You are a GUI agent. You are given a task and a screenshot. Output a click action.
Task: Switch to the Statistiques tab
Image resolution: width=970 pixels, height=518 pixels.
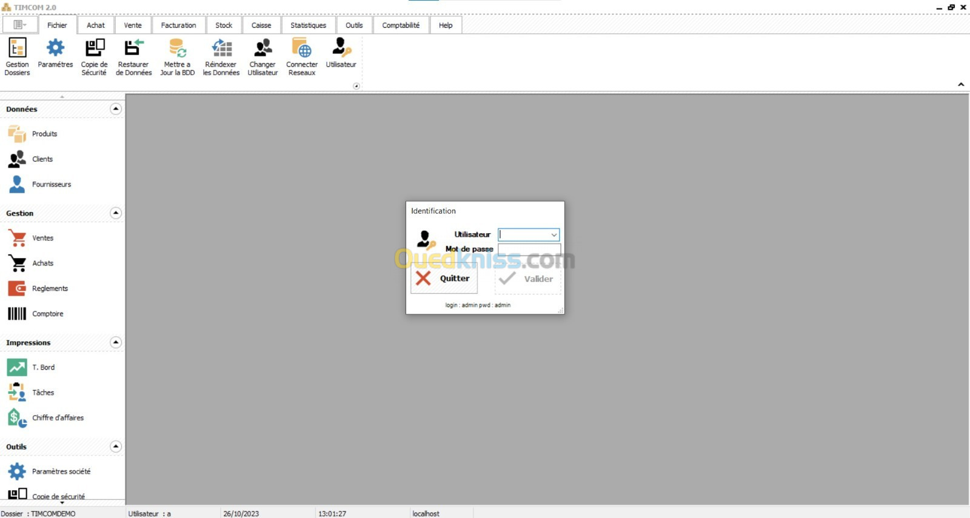click(x=308, y=25)
